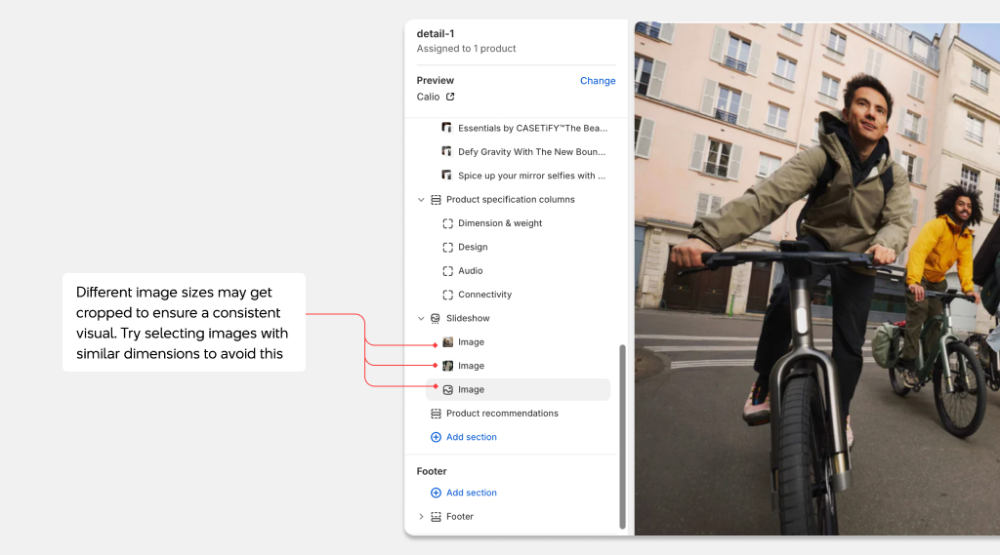Collapse the Slideshow section
This screenshot has height=555, width=1000.
point(422,319)
